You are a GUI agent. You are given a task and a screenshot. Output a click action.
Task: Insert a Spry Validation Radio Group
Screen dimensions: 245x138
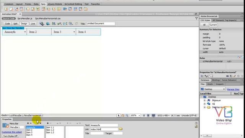pyautogui.click(x=59, y=9)
